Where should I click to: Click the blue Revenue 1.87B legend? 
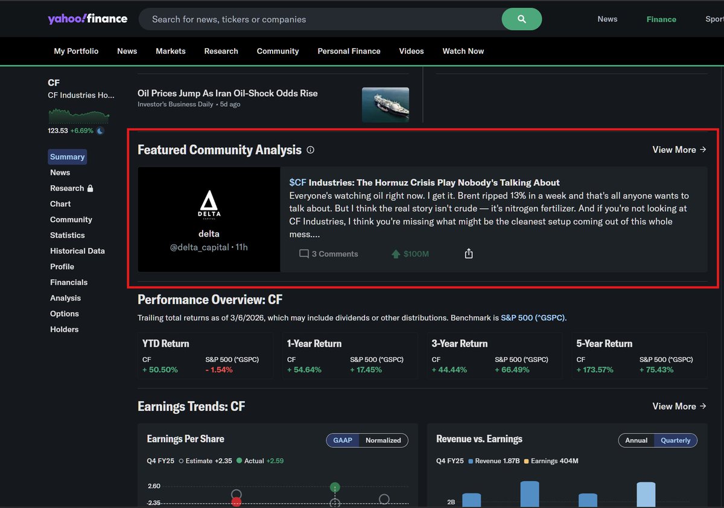(x=493, y=461)
